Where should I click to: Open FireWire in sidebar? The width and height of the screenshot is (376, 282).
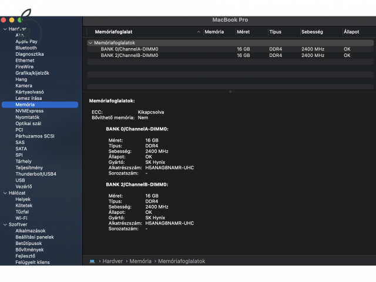(x=25, y=67)
